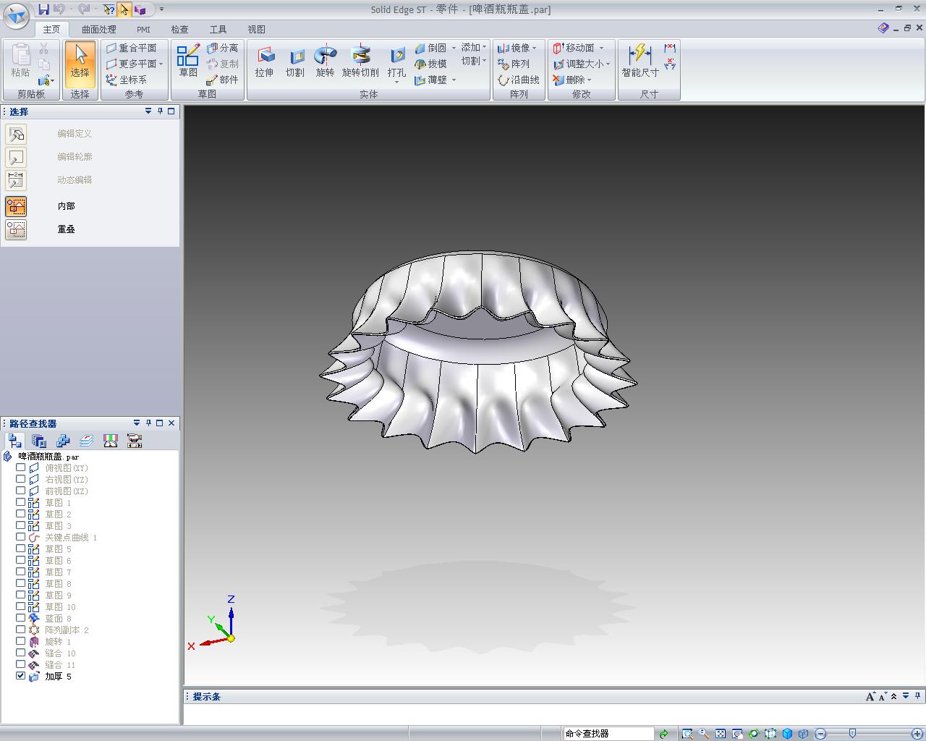Select the 旋转 revolve tool

[326, 62]
